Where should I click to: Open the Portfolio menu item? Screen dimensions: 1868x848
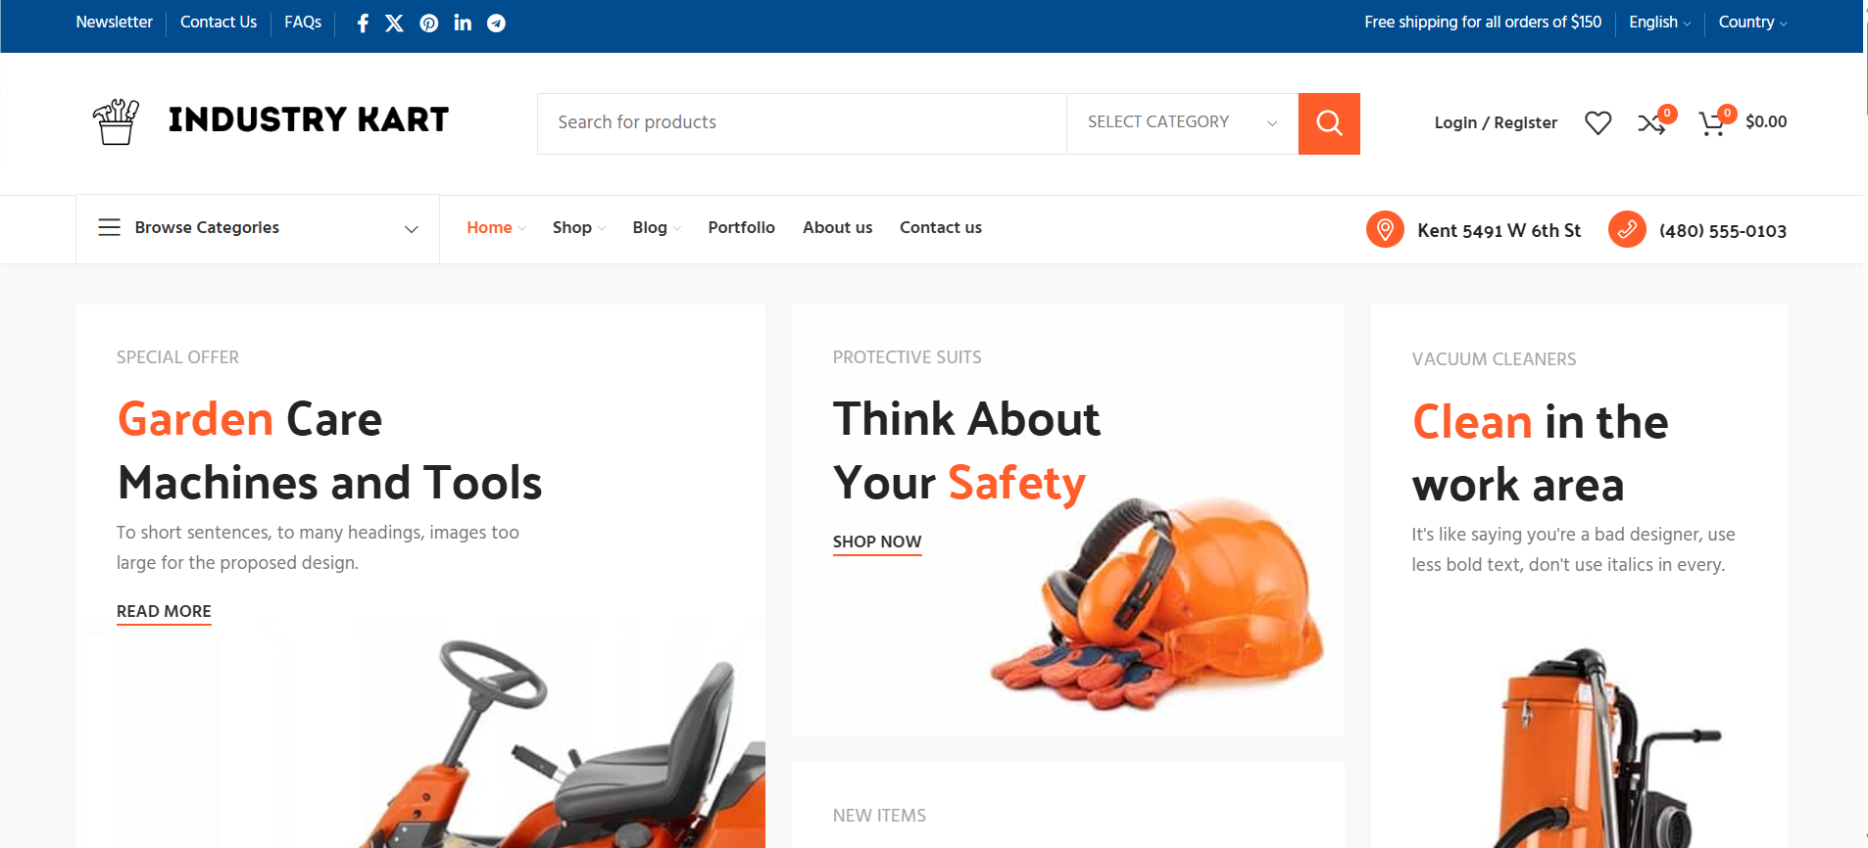[x=742, y=227]
